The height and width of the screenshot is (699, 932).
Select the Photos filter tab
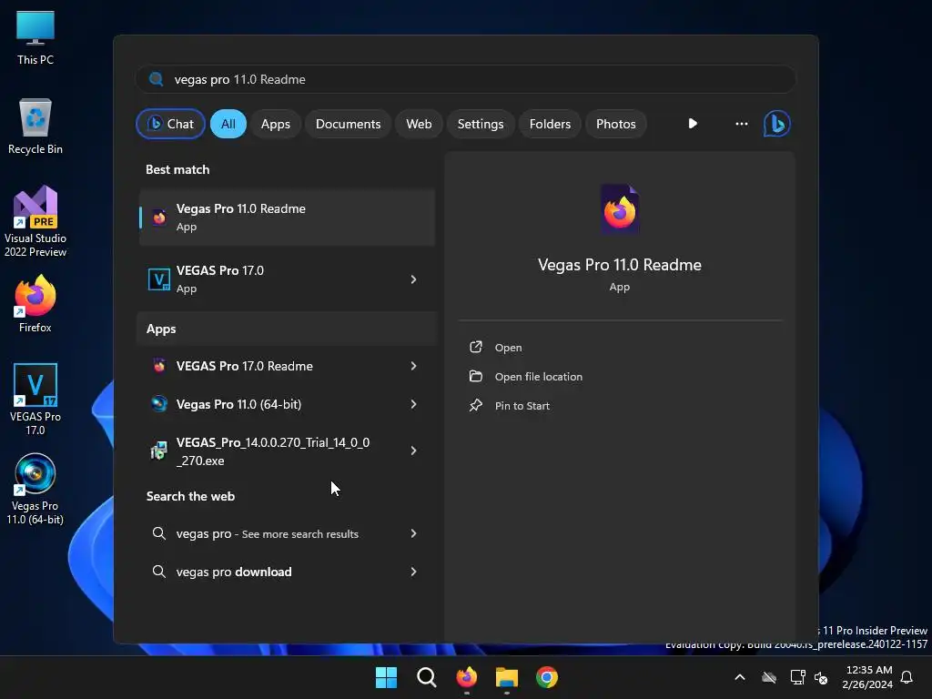[x=616, y=124]
